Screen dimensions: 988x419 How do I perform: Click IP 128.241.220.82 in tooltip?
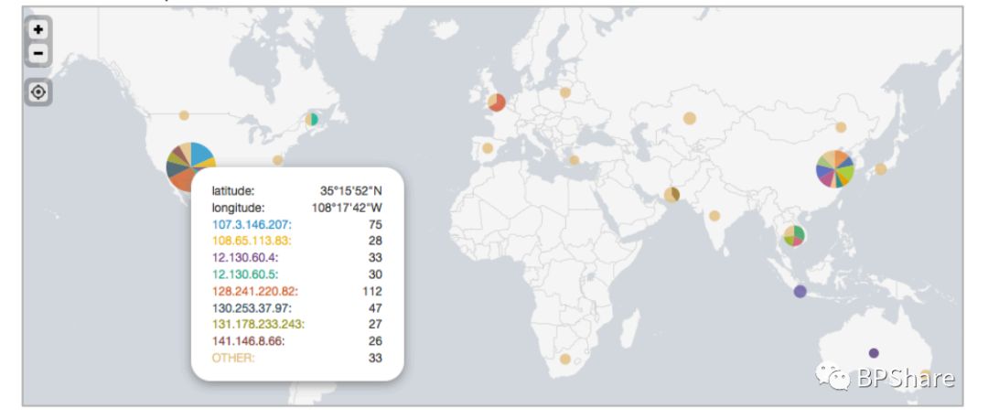[x=255, y=291]
